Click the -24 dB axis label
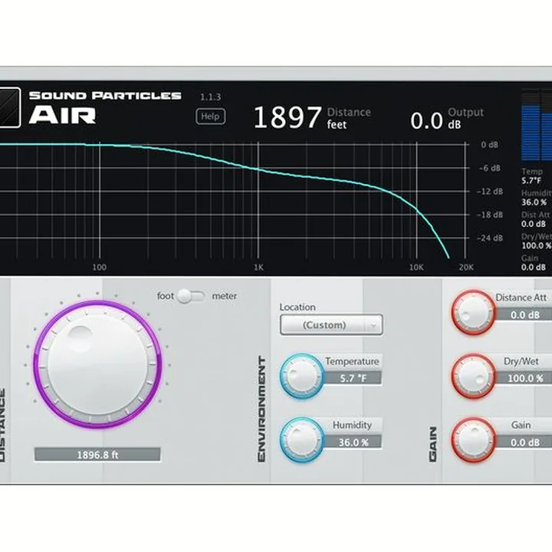 [x=490, y=238]
